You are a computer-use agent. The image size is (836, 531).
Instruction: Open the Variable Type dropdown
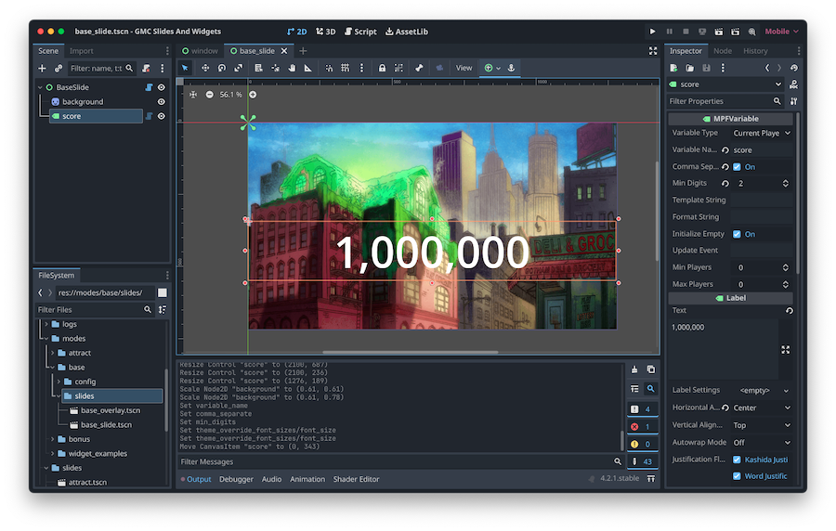762,133
